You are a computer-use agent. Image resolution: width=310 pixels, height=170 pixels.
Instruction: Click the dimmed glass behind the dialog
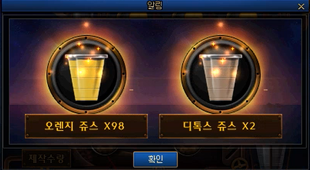point(271,158)
